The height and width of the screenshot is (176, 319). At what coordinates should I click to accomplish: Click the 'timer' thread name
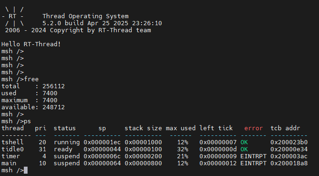coord(11,156)
